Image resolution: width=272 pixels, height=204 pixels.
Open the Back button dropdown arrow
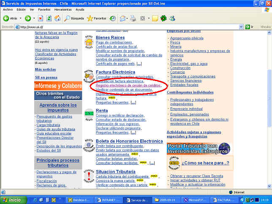click(x=21, y=18)
